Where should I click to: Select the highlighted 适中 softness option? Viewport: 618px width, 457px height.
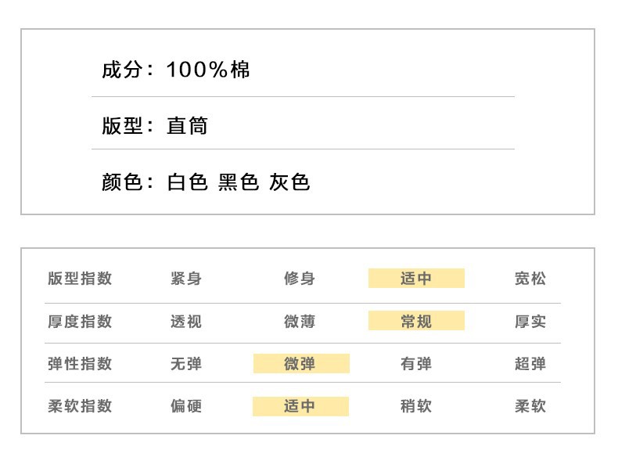click(300, 406)
